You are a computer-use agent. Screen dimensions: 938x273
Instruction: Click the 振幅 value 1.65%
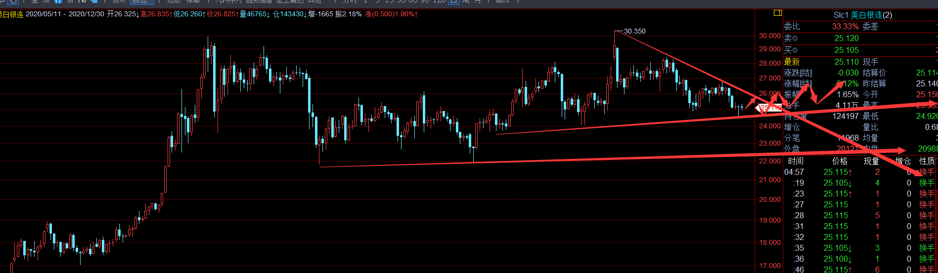(848, 94)
